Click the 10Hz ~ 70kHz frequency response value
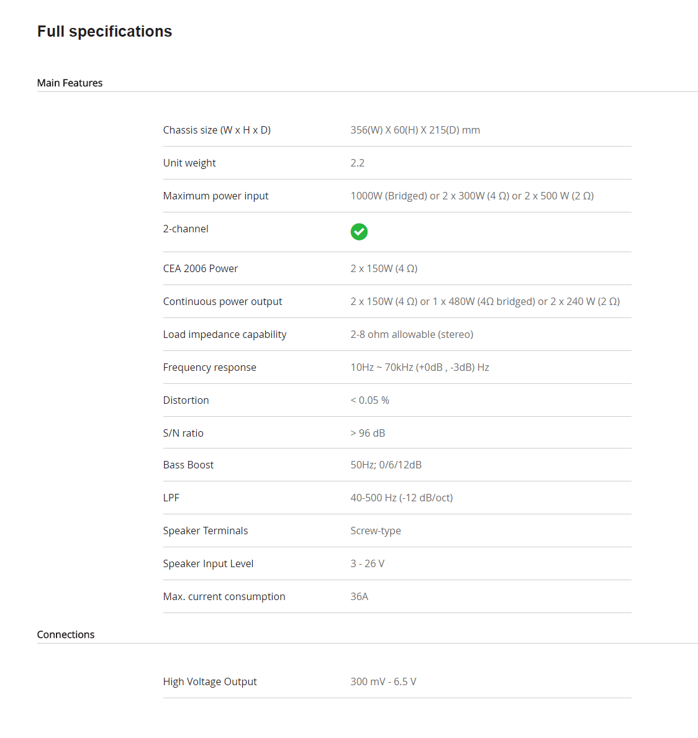This screenshot has width=698, height=738. point(420,367)
